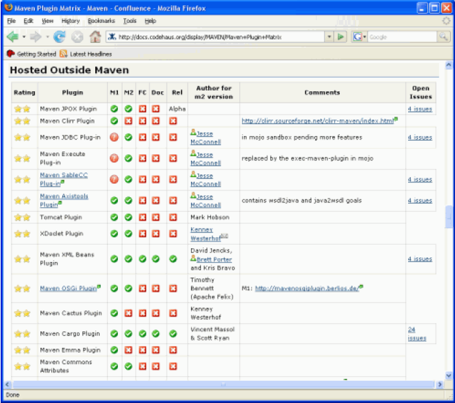Screen dimensions: 455x403
Task: Click the 'Done' status bar text
Action: tap(13, 394)
